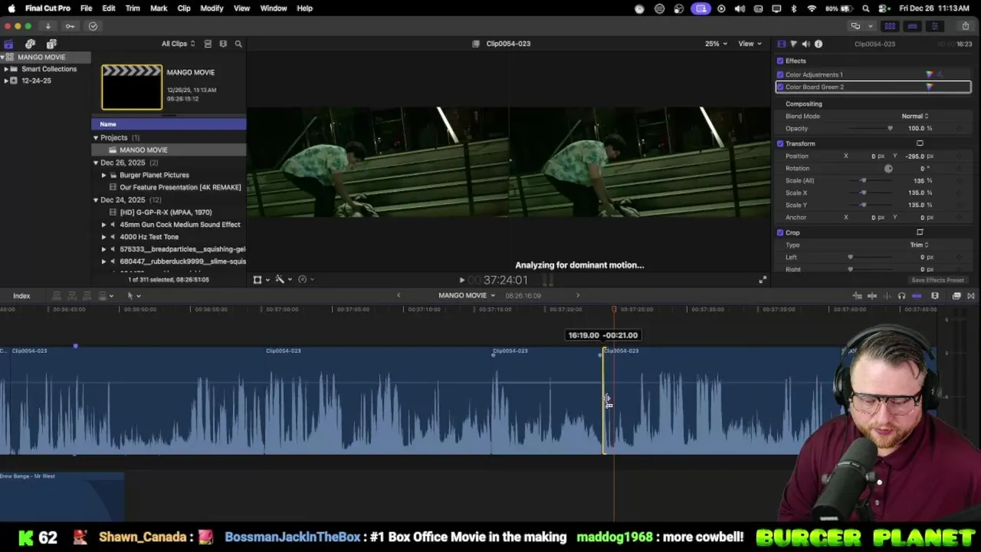Image resolution: width=981 pixels, height=552 pixels.
Task: Open the Trim menu
Action: pos(133,8)
